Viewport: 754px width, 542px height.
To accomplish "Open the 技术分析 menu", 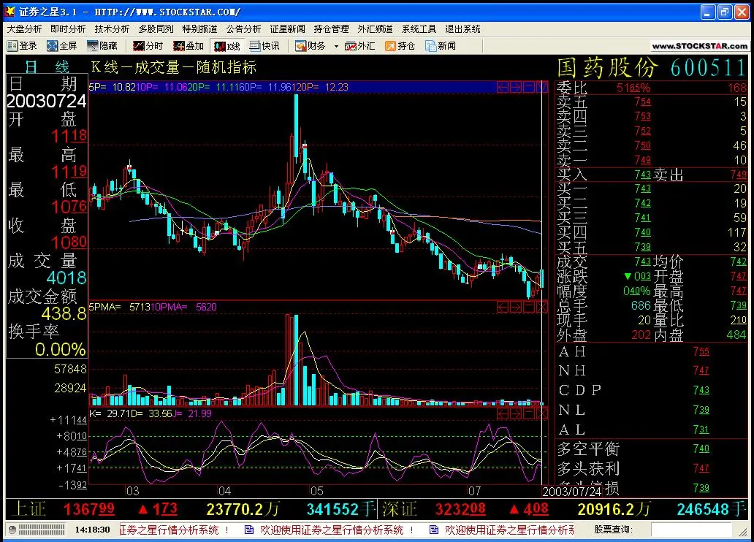I will pos(112,29).
